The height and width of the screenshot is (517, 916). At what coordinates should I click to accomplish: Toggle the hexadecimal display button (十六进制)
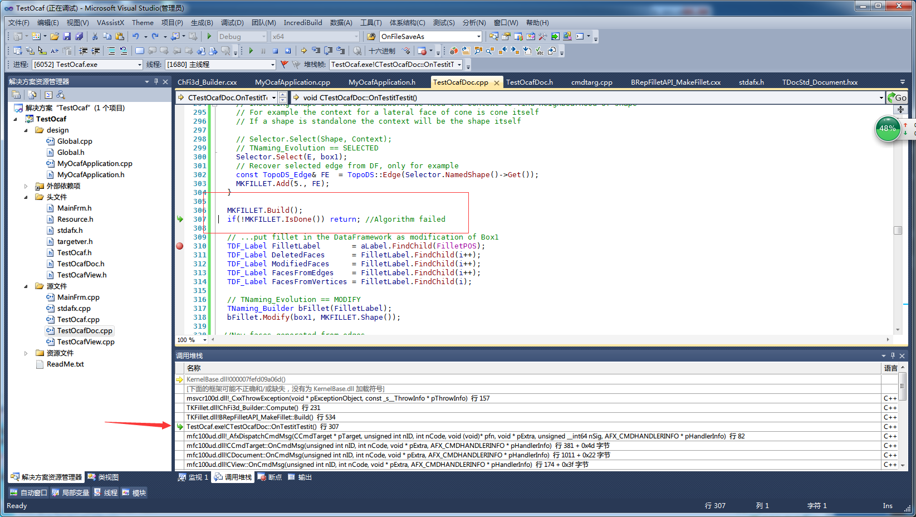coord(382,51)
